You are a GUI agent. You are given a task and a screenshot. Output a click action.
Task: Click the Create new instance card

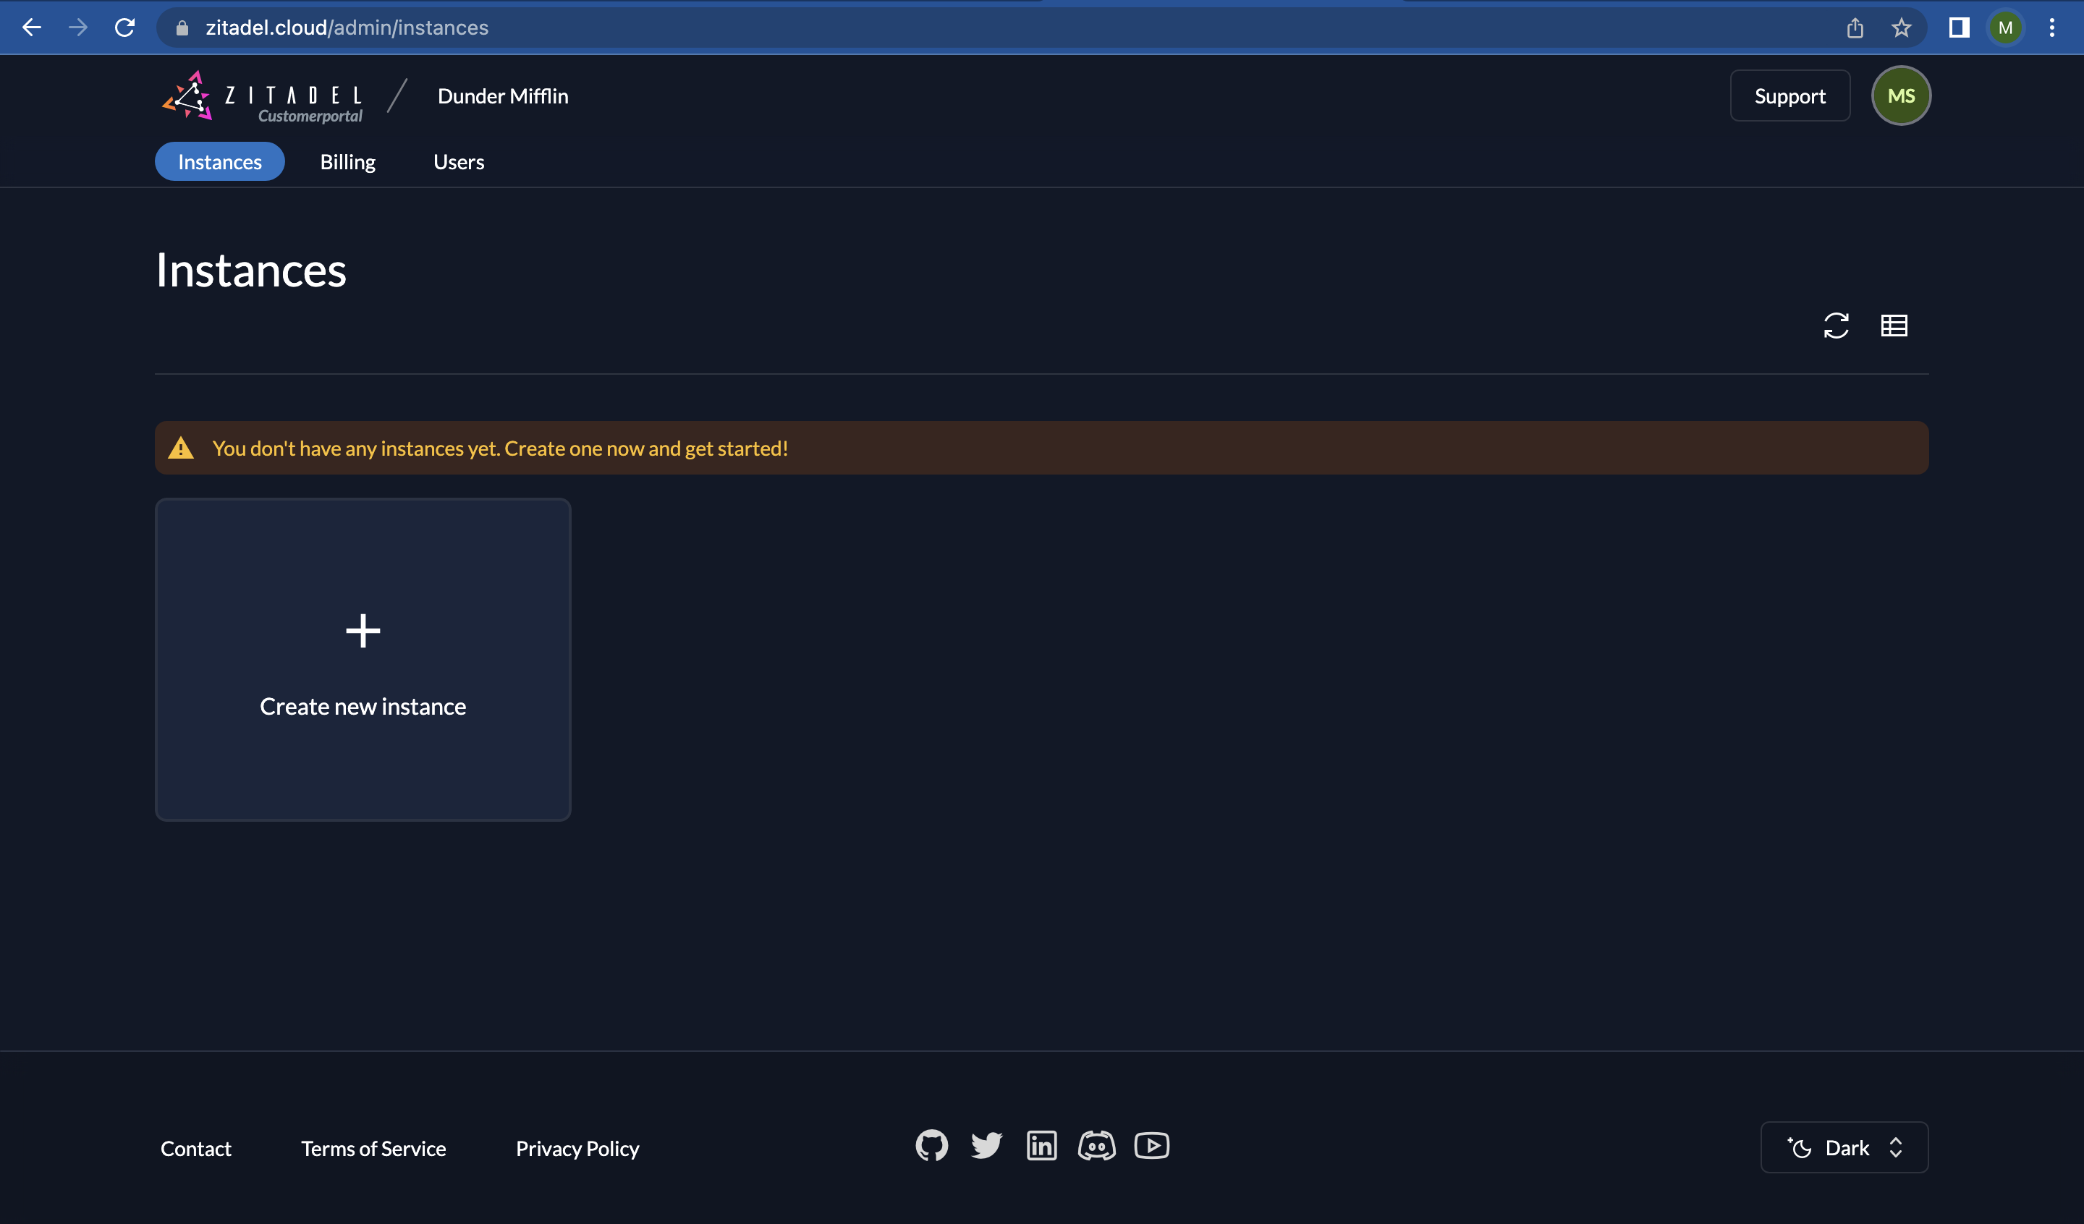point(363,659)
